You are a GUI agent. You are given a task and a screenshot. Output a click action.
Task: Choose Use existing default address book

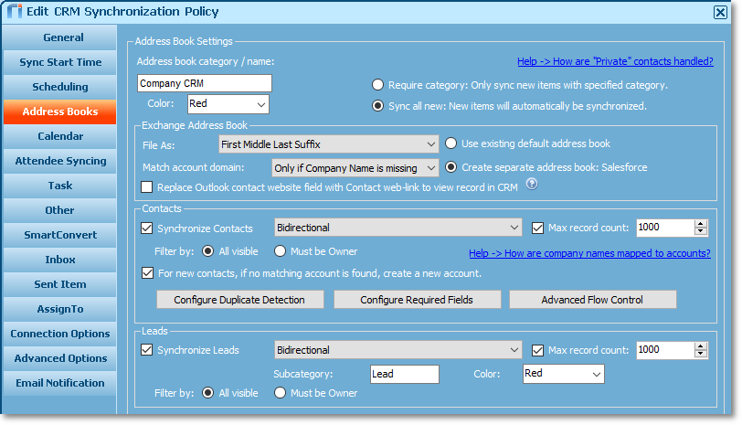pyautogui.click(x=450, y=143)
